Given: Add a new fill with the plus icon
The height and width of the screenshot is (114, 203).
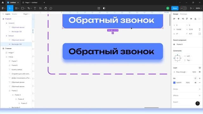Looking at the screenshot, I should click(x=200, y=79).
